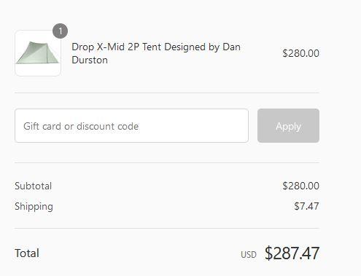Click the quantity badge showing 1
This screenshot has height=276, width=361.
(x=60, y=31)
